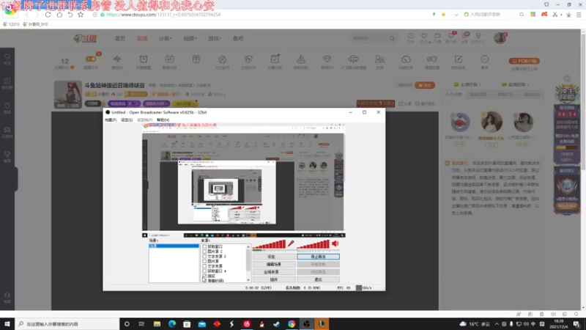
Task: Click the history clock icon in Douyu header
Action: pyautogui.click(x=410, y=36)
